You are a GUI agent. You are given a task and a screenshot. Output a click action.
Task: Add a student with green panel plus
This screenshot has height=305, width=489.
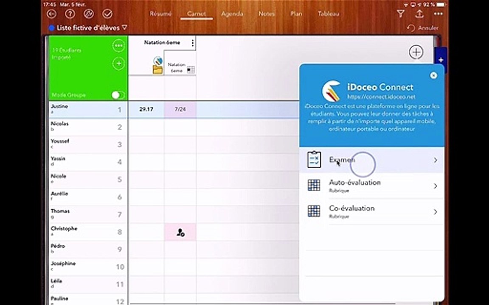coord(118,64)
